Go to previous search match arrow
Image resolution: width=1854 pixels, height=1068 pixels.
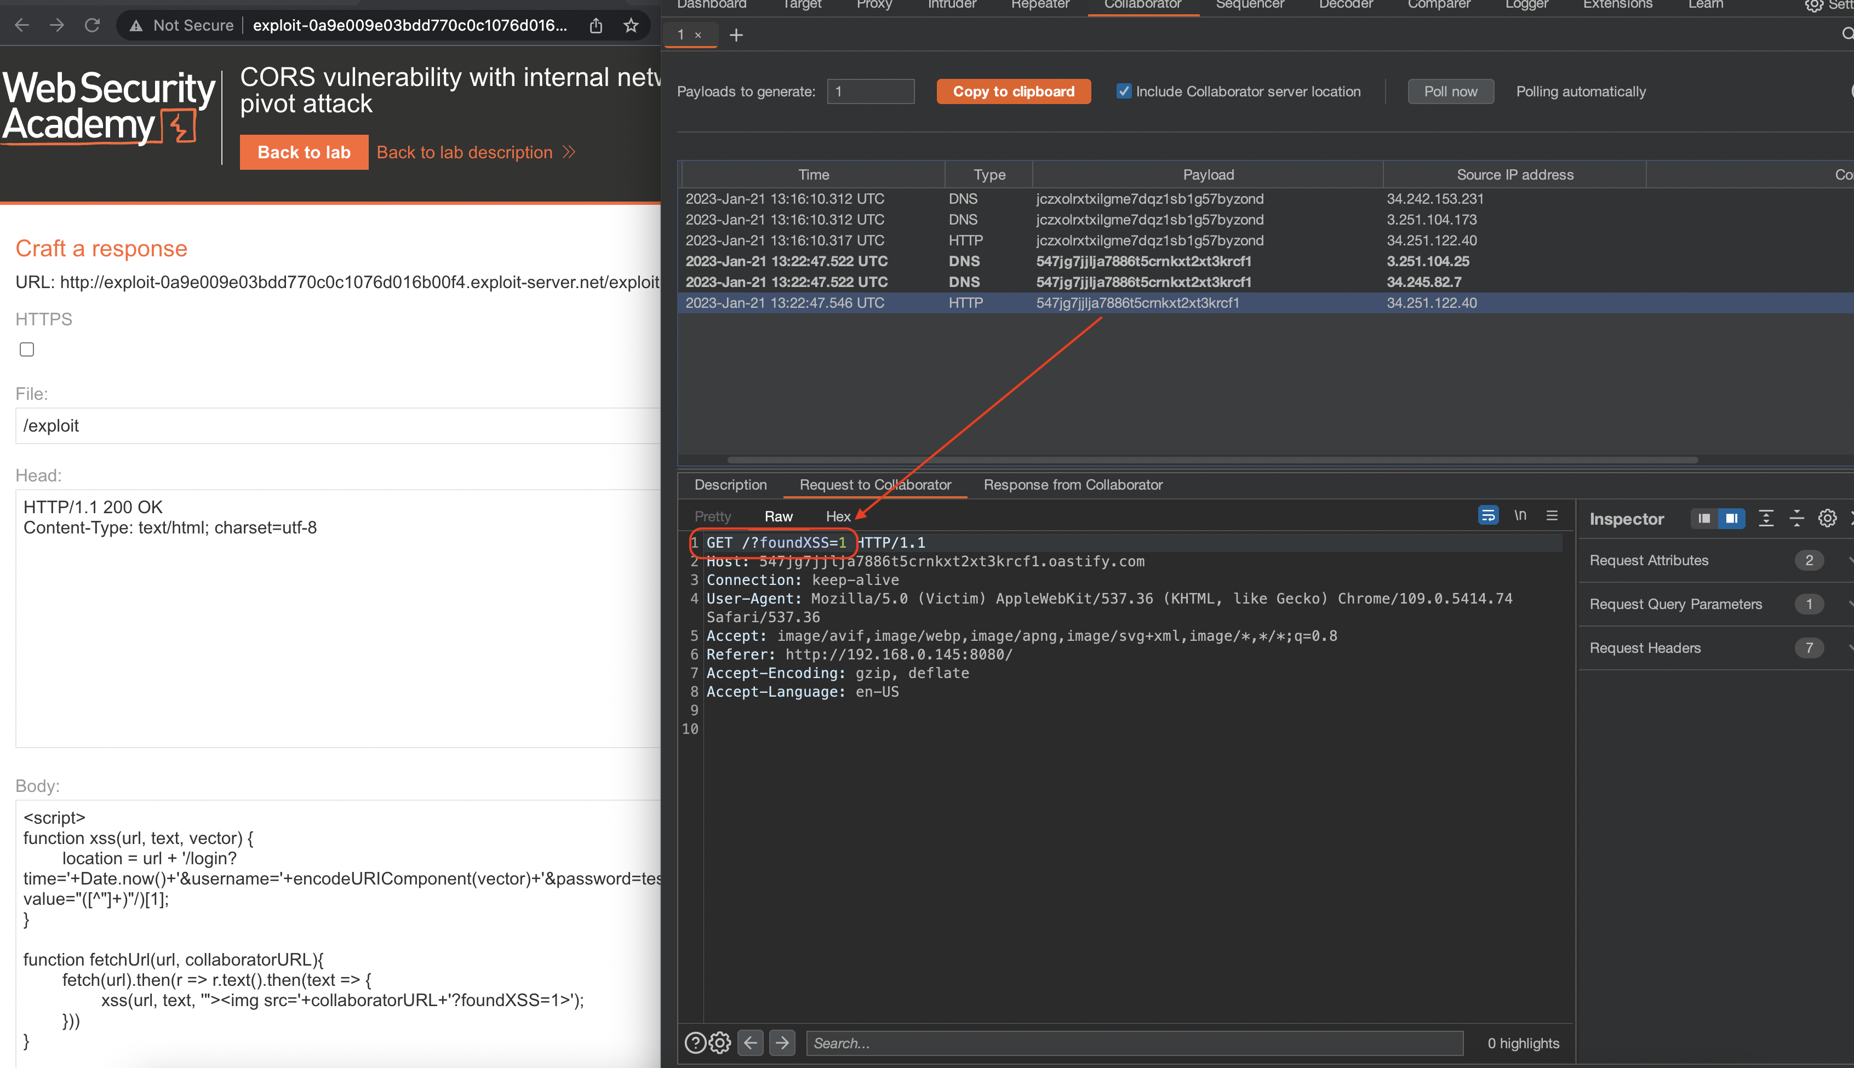(751, 1042)
